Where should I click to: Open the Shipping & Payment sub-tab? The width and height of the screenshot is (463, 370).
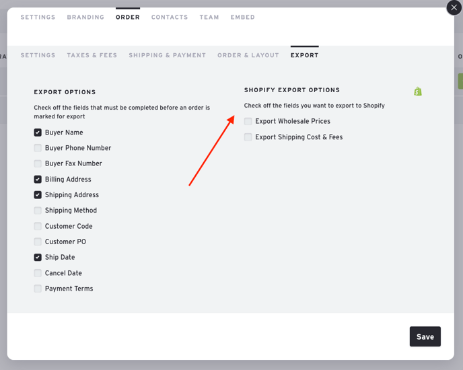pos(167,55)
